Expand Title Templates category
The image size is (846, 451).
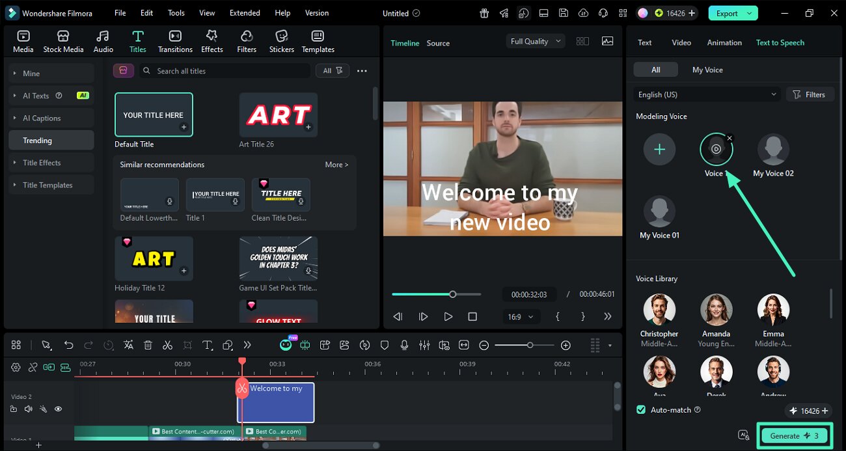pyautogui.click(x=51, y=185)
